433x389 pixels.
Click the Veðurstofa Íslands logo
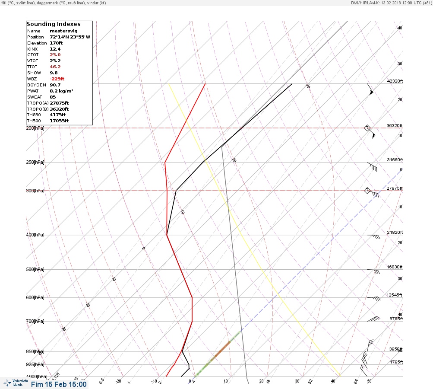tap(16, 383)
